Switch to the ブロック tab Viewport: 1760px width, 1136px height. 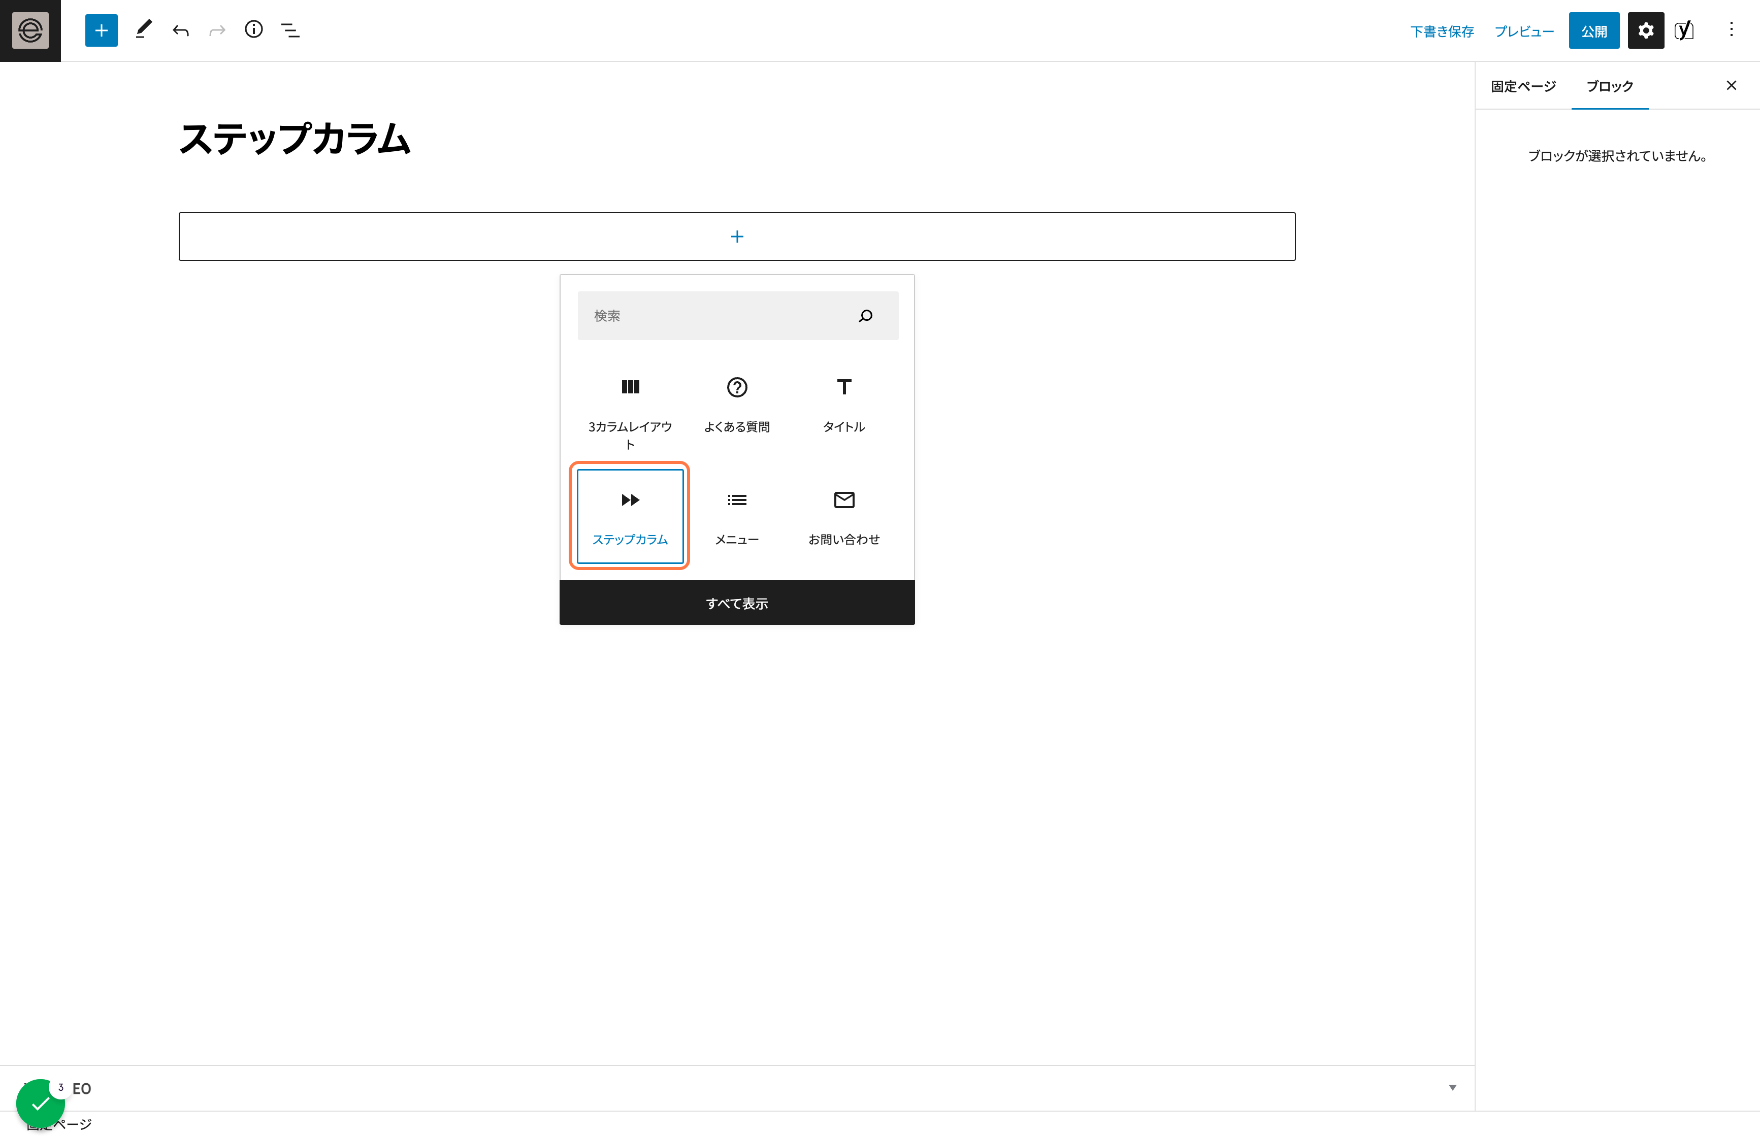(1610, 86)
